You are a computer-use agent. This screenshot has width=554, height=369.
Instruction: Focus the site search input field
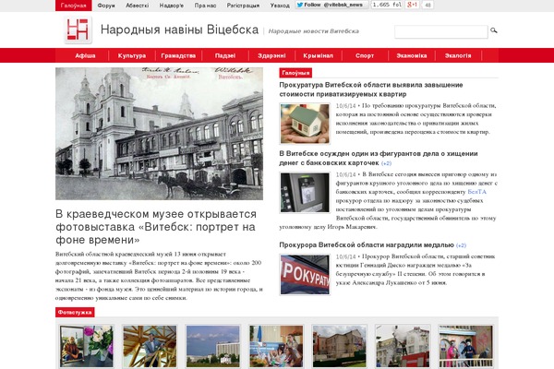point(441,31)
